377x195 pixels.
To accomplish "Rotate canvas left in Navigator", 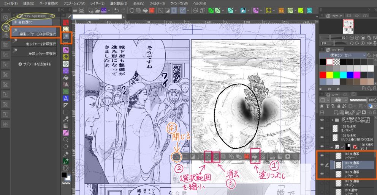I will [352, 44].
